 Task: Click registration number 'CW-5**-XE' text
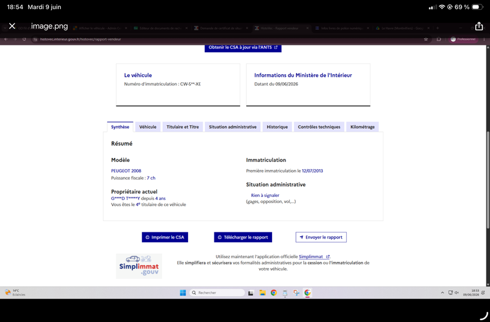[190, 84]
